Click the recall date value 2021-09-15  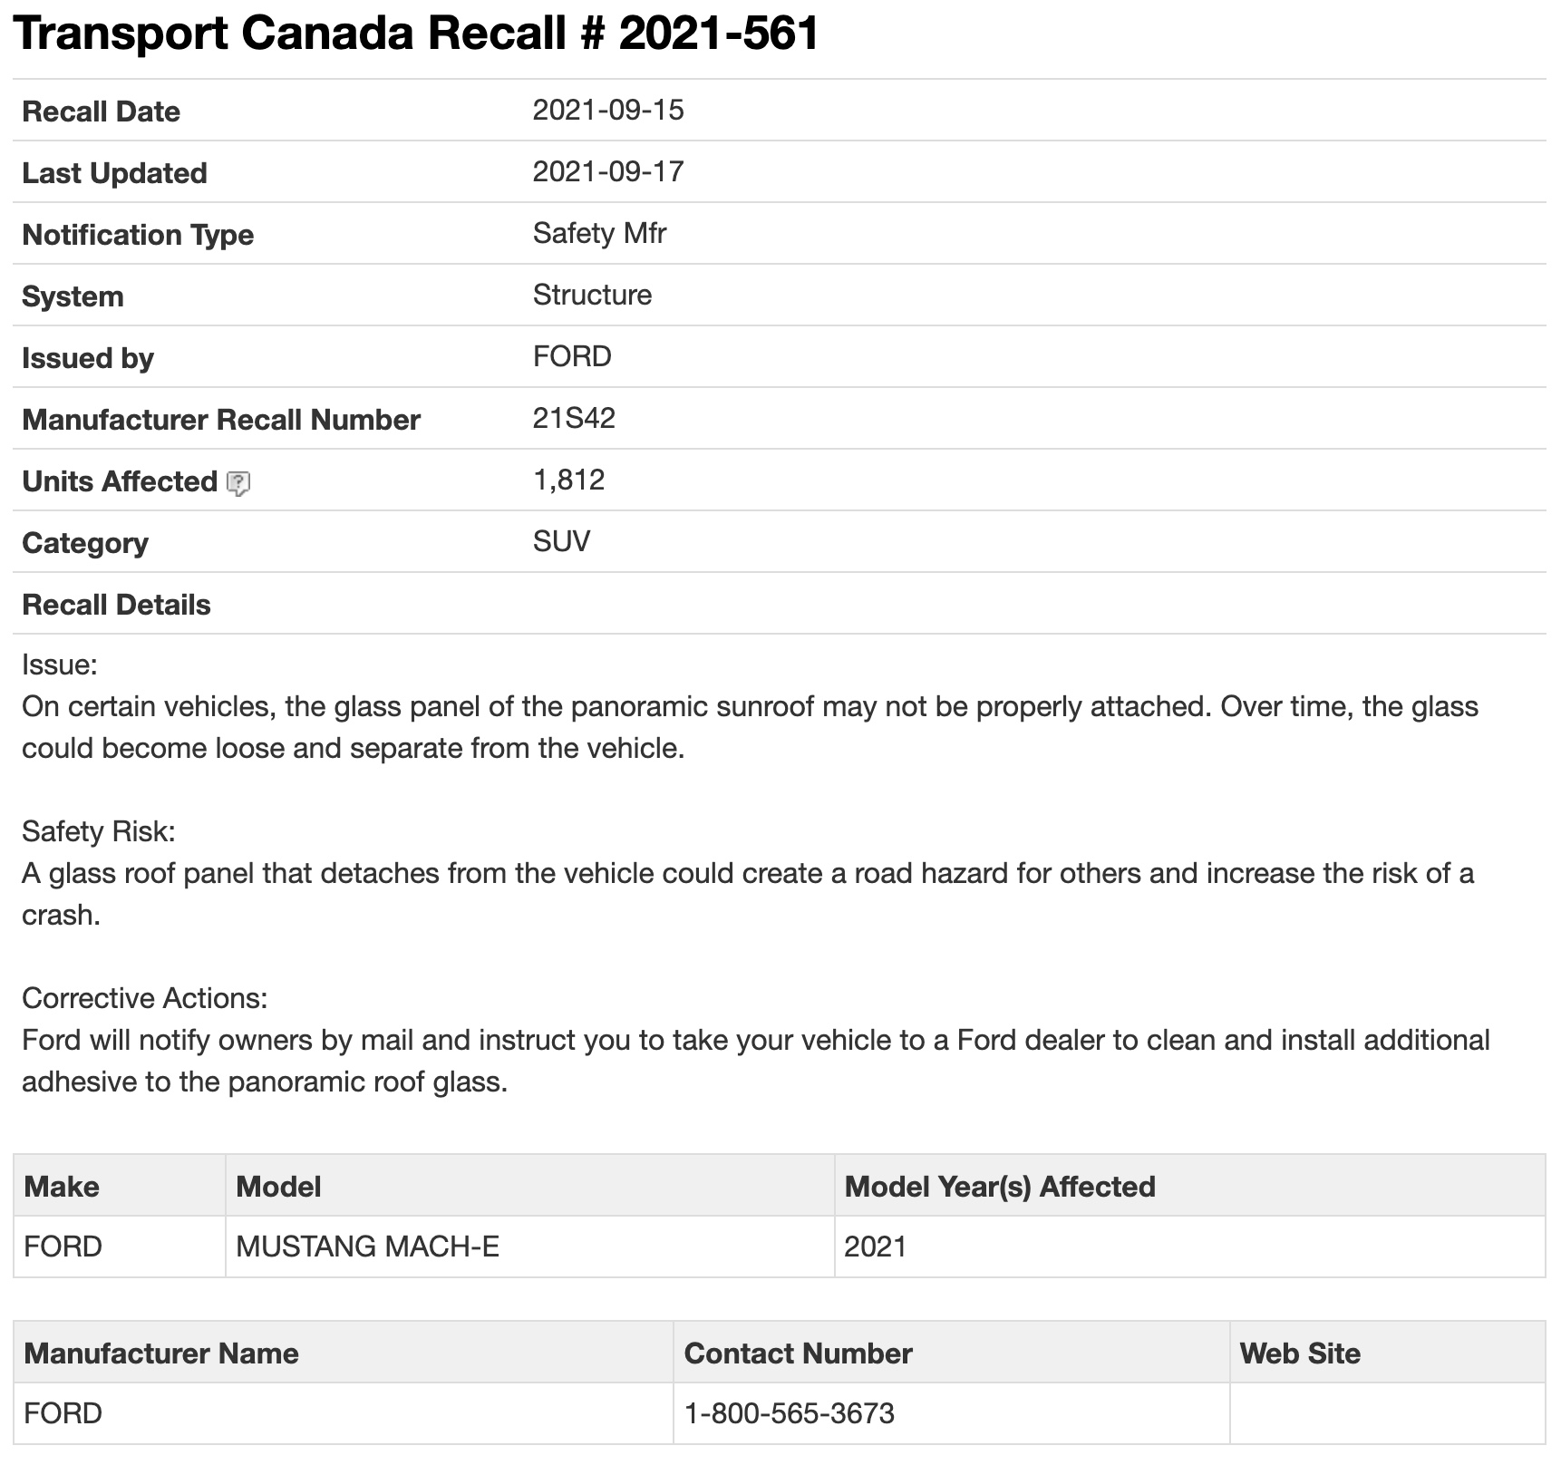(607, 111)
